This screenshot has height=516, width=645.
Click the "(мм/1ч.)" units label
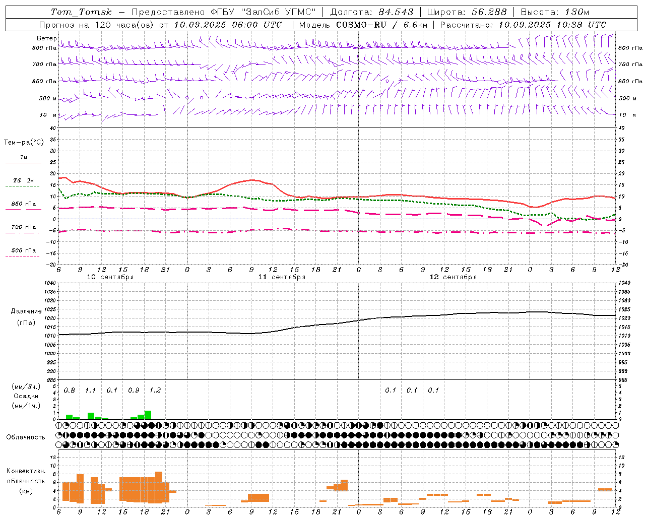26,406
